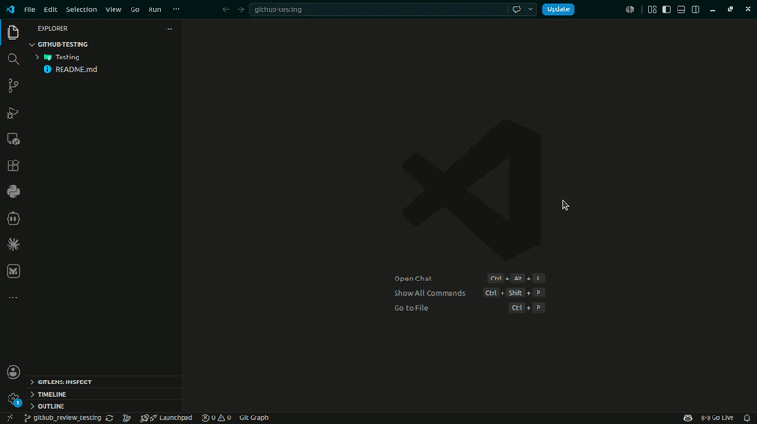Open the Search view icon

point(13,59)
